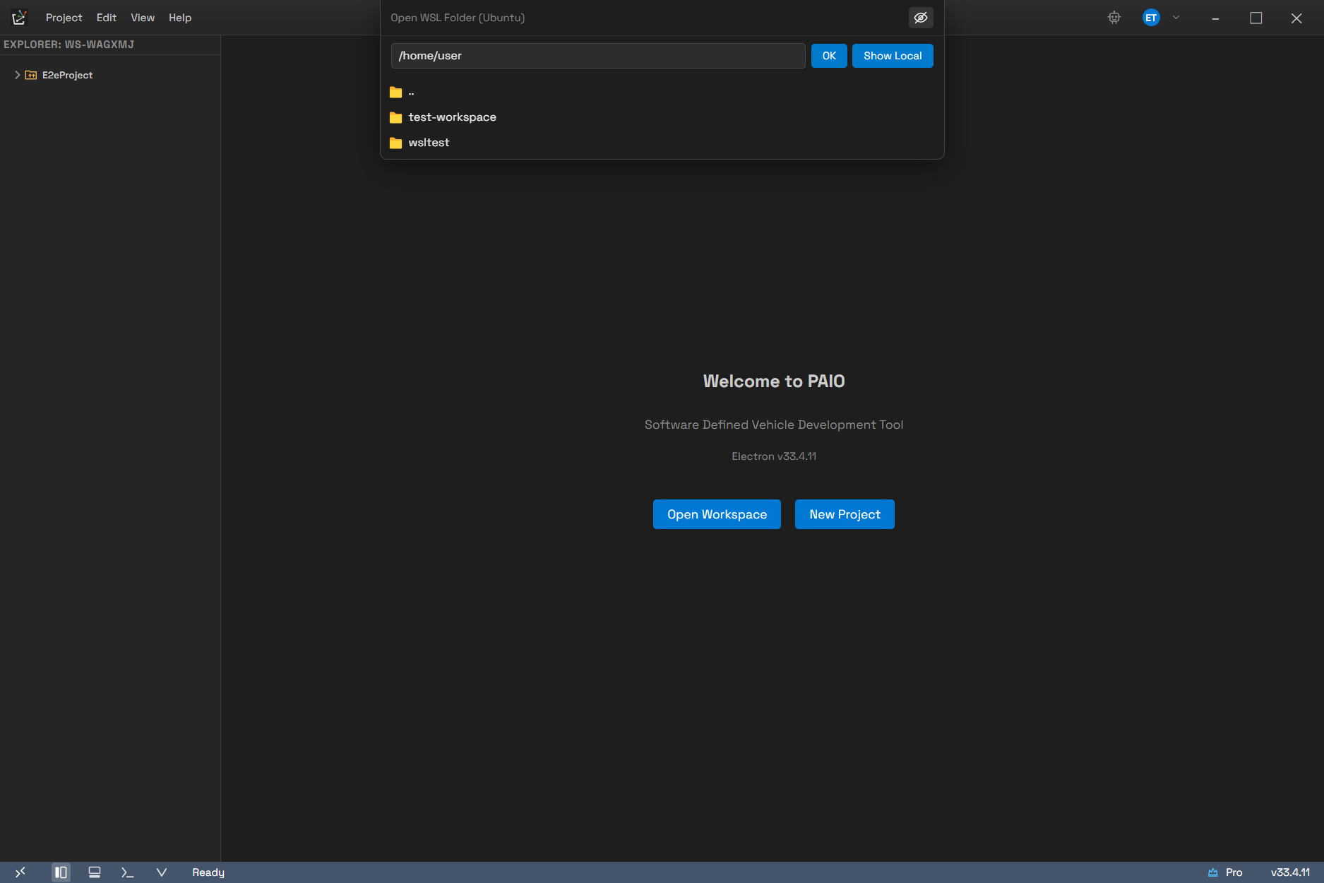Open the terminal icon in status bar
This screenshot has height=883, width=1324.
[x=128, y=872]
